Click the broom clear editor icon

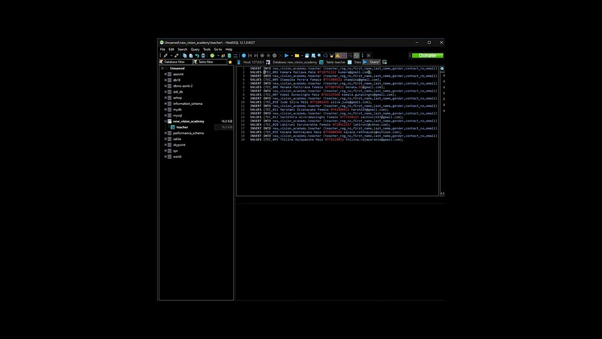pyautogui.click(x=331, y=56)
